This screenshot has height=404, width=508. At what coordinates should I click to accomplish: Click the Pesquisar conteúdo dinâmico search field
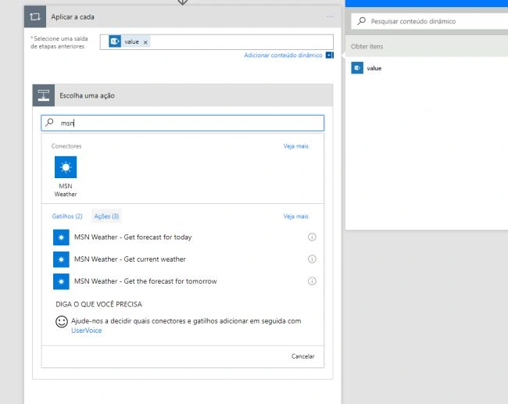tap(430, 21)
